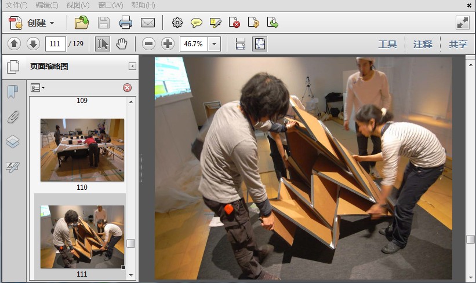Save the document with floppy icon
The height and width of the screenshot is (283, 476).
coord(104,23)
